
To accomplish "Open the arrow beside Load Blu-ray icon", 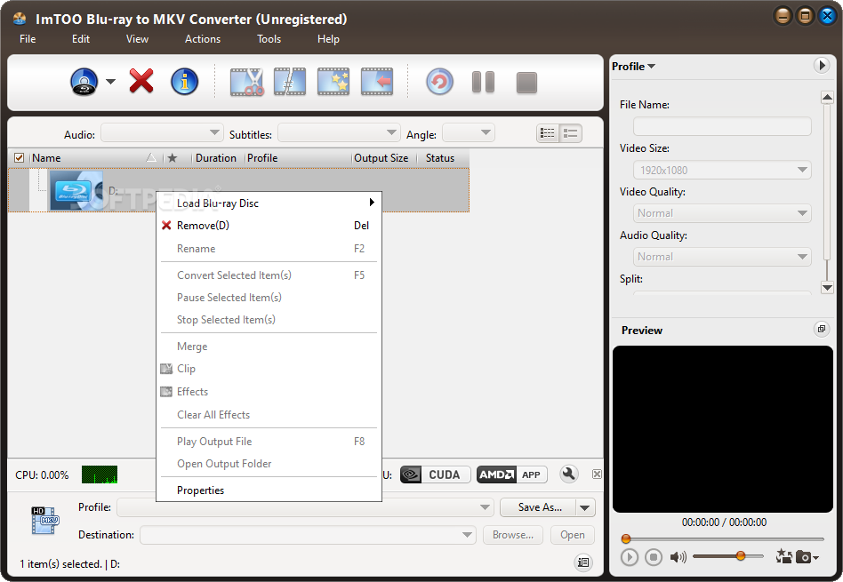I will click(x=110, y=82).
